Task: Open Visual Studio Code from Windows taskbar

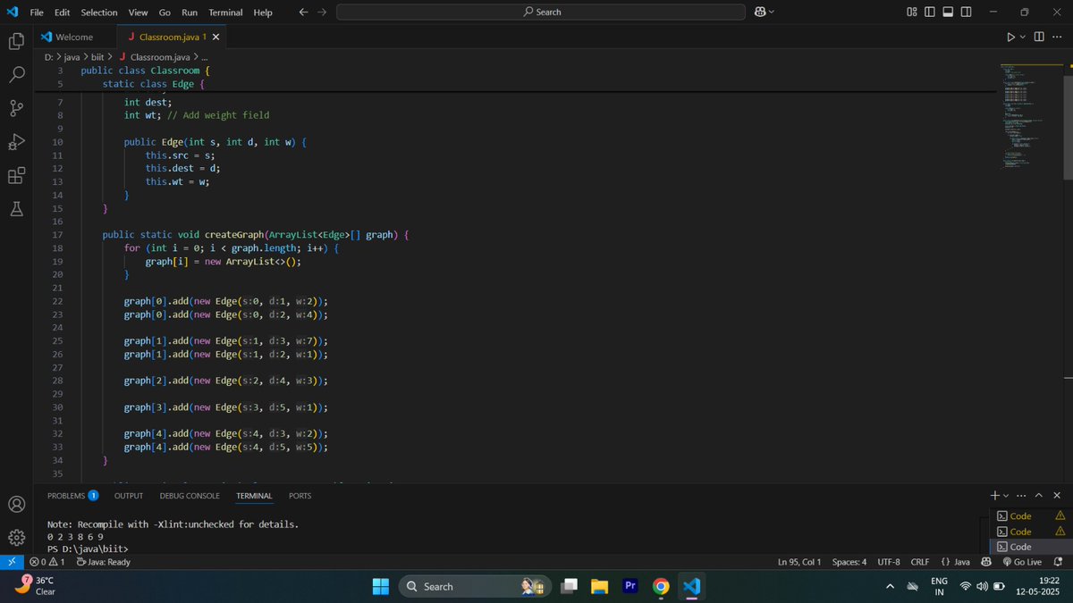Action: click(x=691, y=586)
